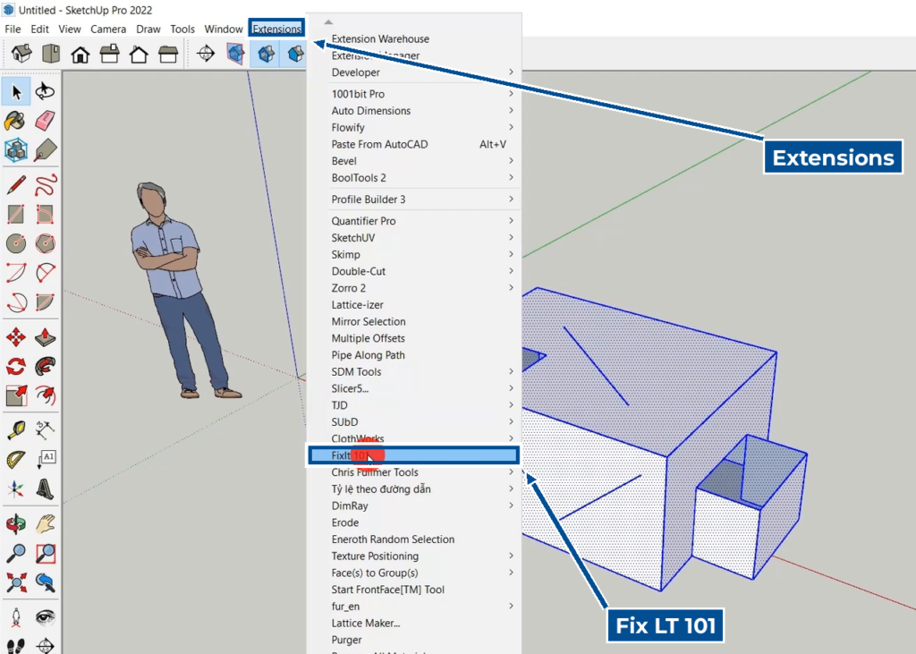The image size is (916, 654).
Task: Click Paste From AutoCAD menu entry
Action: 413,144
